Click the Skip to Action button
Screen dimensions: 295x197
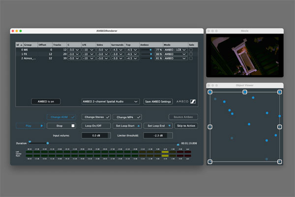[186, 126]
